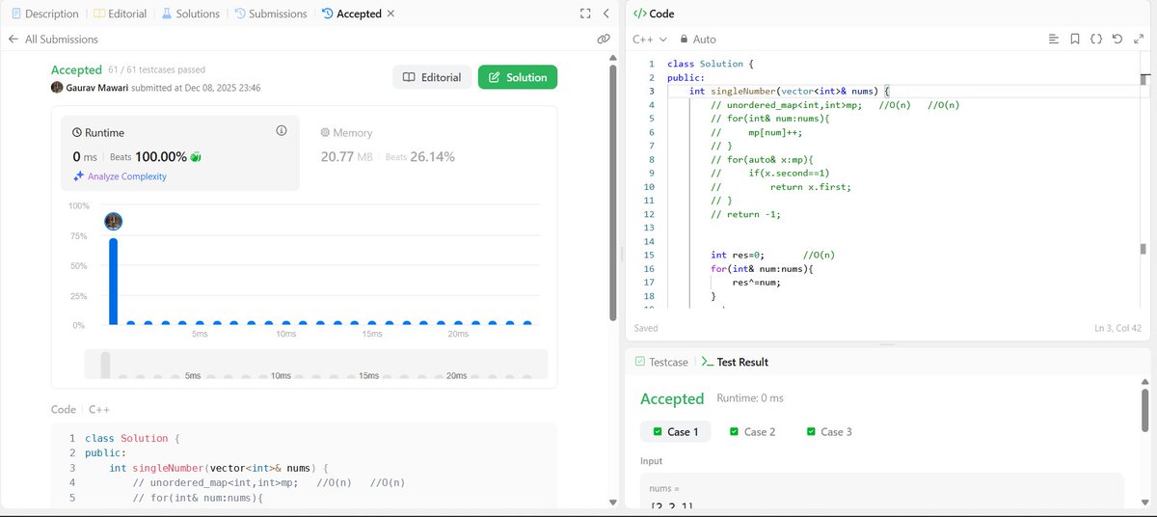Click the Runtime card heading

(98, 132)
